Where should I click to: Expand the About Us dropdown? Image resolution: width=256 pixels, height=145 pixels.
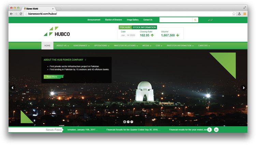tap(62, 45)
